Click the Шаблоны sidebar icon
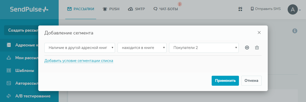306x102 pixels. (x=9, y=70)
